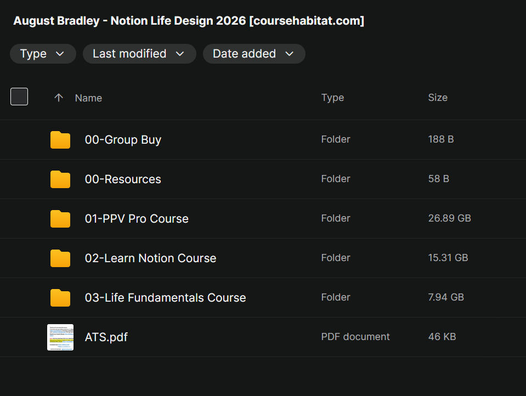Tick the select-all checkbox

pyautogui.click(x=19, y=97)
